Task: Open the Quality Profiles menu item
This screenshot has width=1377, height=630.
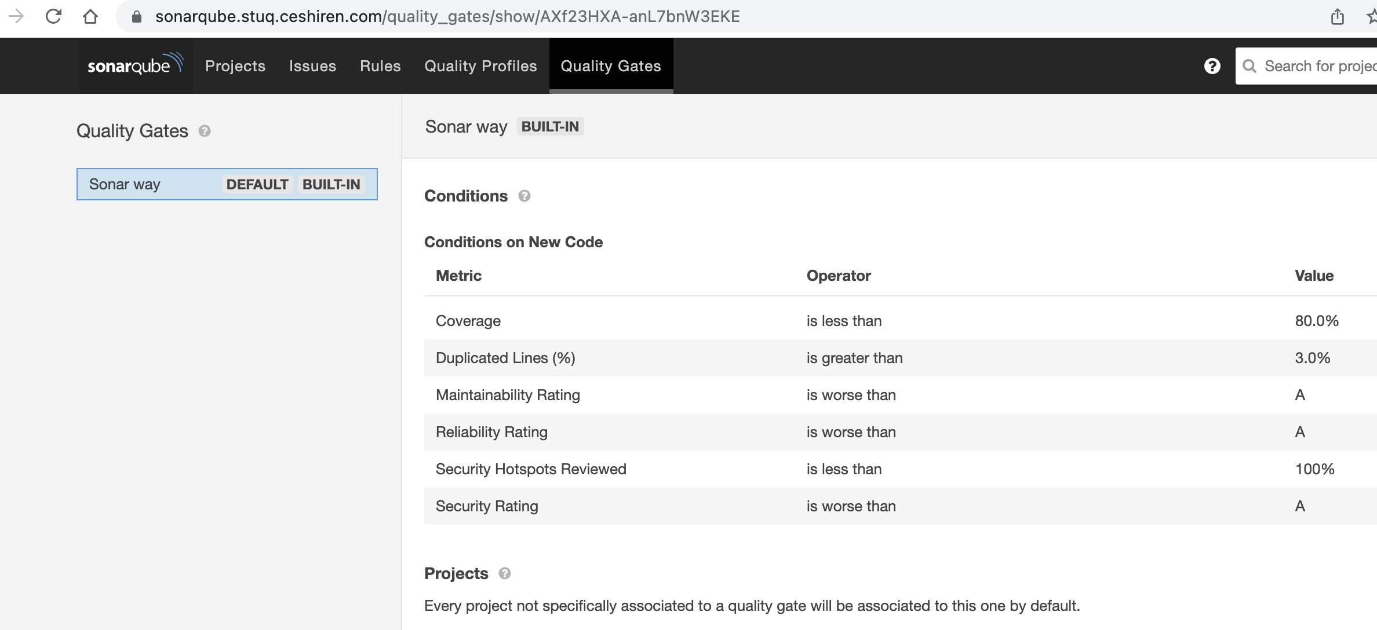Action: pos(480,66)
